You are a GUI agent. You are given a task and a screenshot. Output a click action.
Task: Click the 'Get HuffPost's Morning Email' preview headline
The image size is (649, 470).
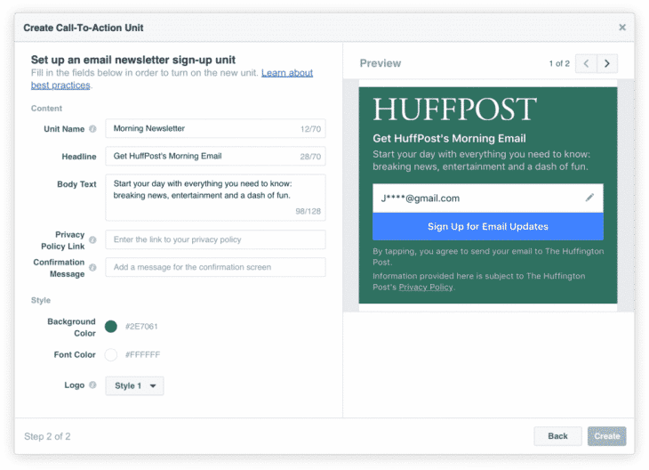point(449,139)
